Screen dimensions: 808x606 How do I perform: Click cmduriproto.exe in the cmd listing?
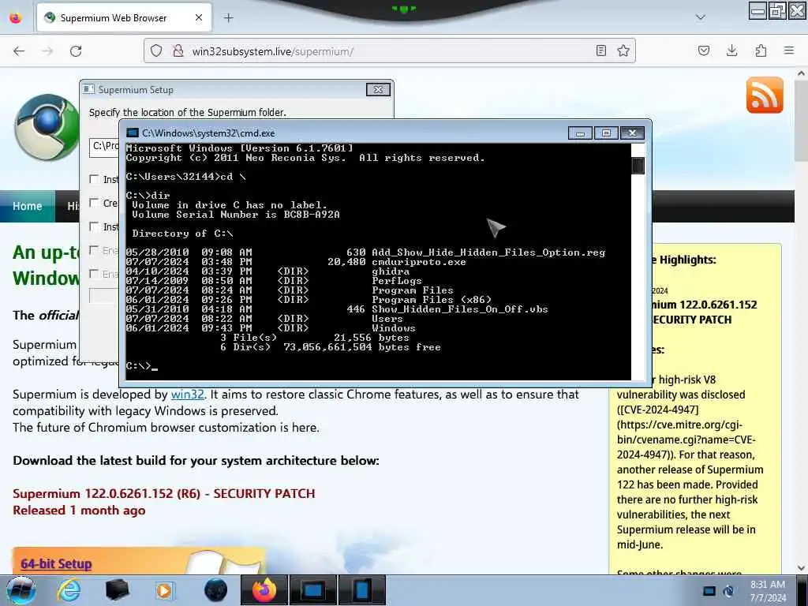(419, 262)
